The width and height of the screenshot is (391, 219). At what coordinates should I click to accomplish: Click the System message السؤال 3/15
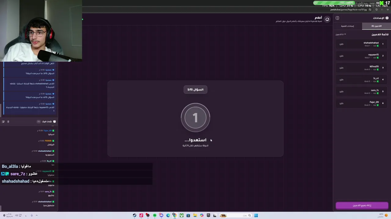tap(40, 73)
